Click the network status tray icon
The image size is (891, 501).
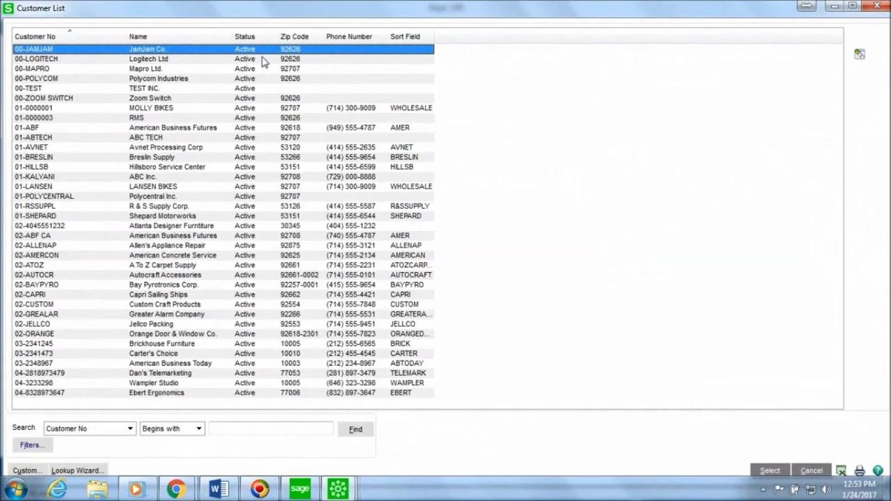tap(810, 490)
